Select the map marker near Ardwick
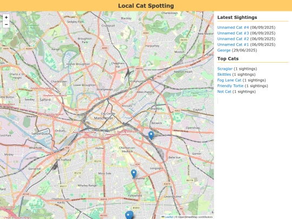 (151, 135)
